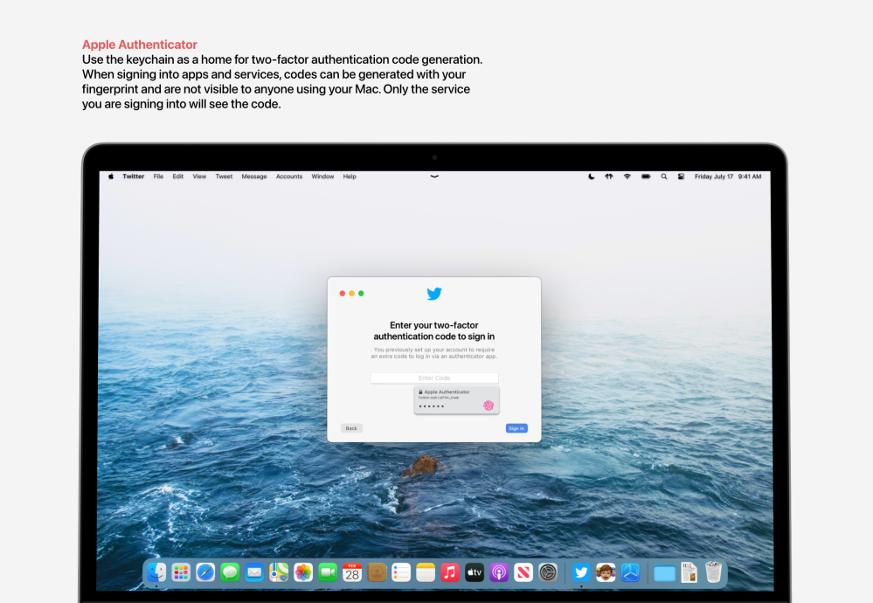Open the Tweet menu
The image size is (873, 603).
pyautogui.click(x=224, y=177)
